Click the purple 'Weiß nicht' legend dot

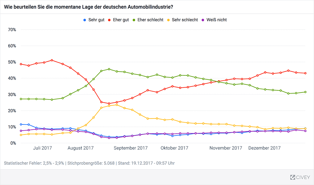203,20
